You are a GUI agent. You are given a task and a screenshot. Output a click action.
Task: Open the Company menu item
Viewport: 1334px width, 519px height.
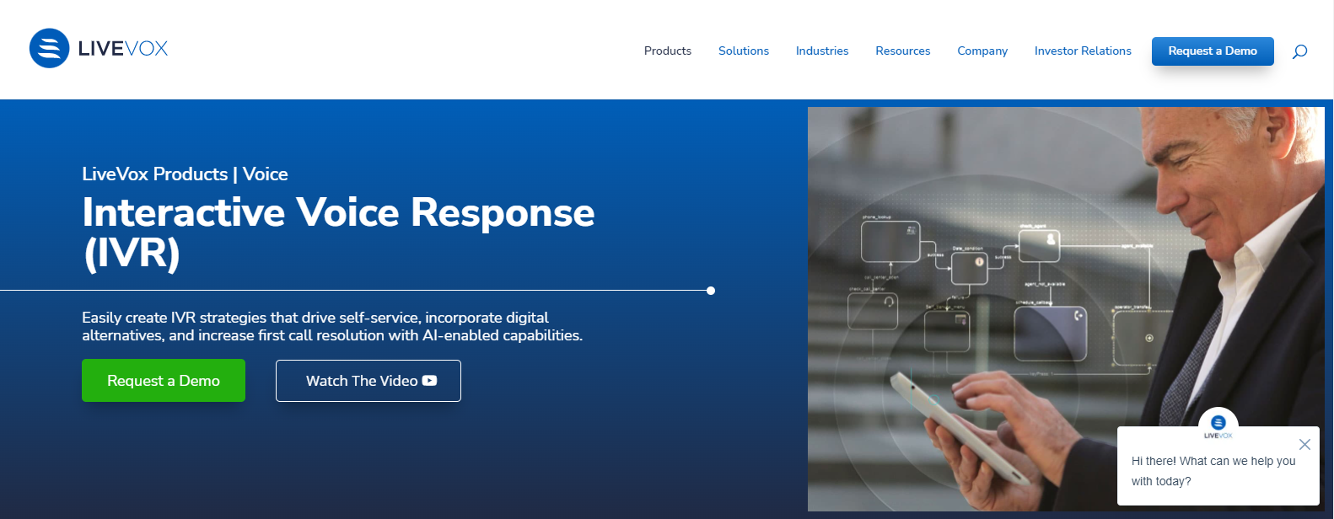point(982,51)
